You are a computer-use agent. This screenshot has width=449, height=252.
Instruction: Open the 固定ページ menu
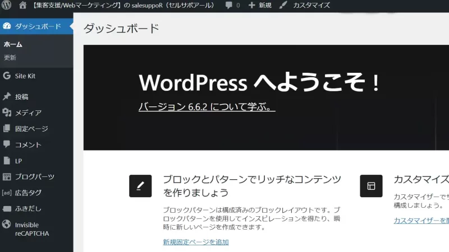(x=31, y=129)
